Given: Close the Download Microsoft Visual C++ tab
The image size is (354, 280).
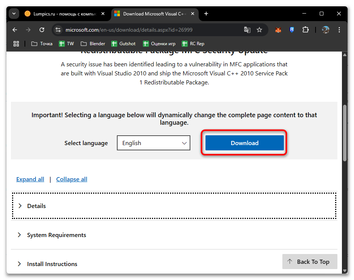Looking at the screenshot, I should point(193,14).
